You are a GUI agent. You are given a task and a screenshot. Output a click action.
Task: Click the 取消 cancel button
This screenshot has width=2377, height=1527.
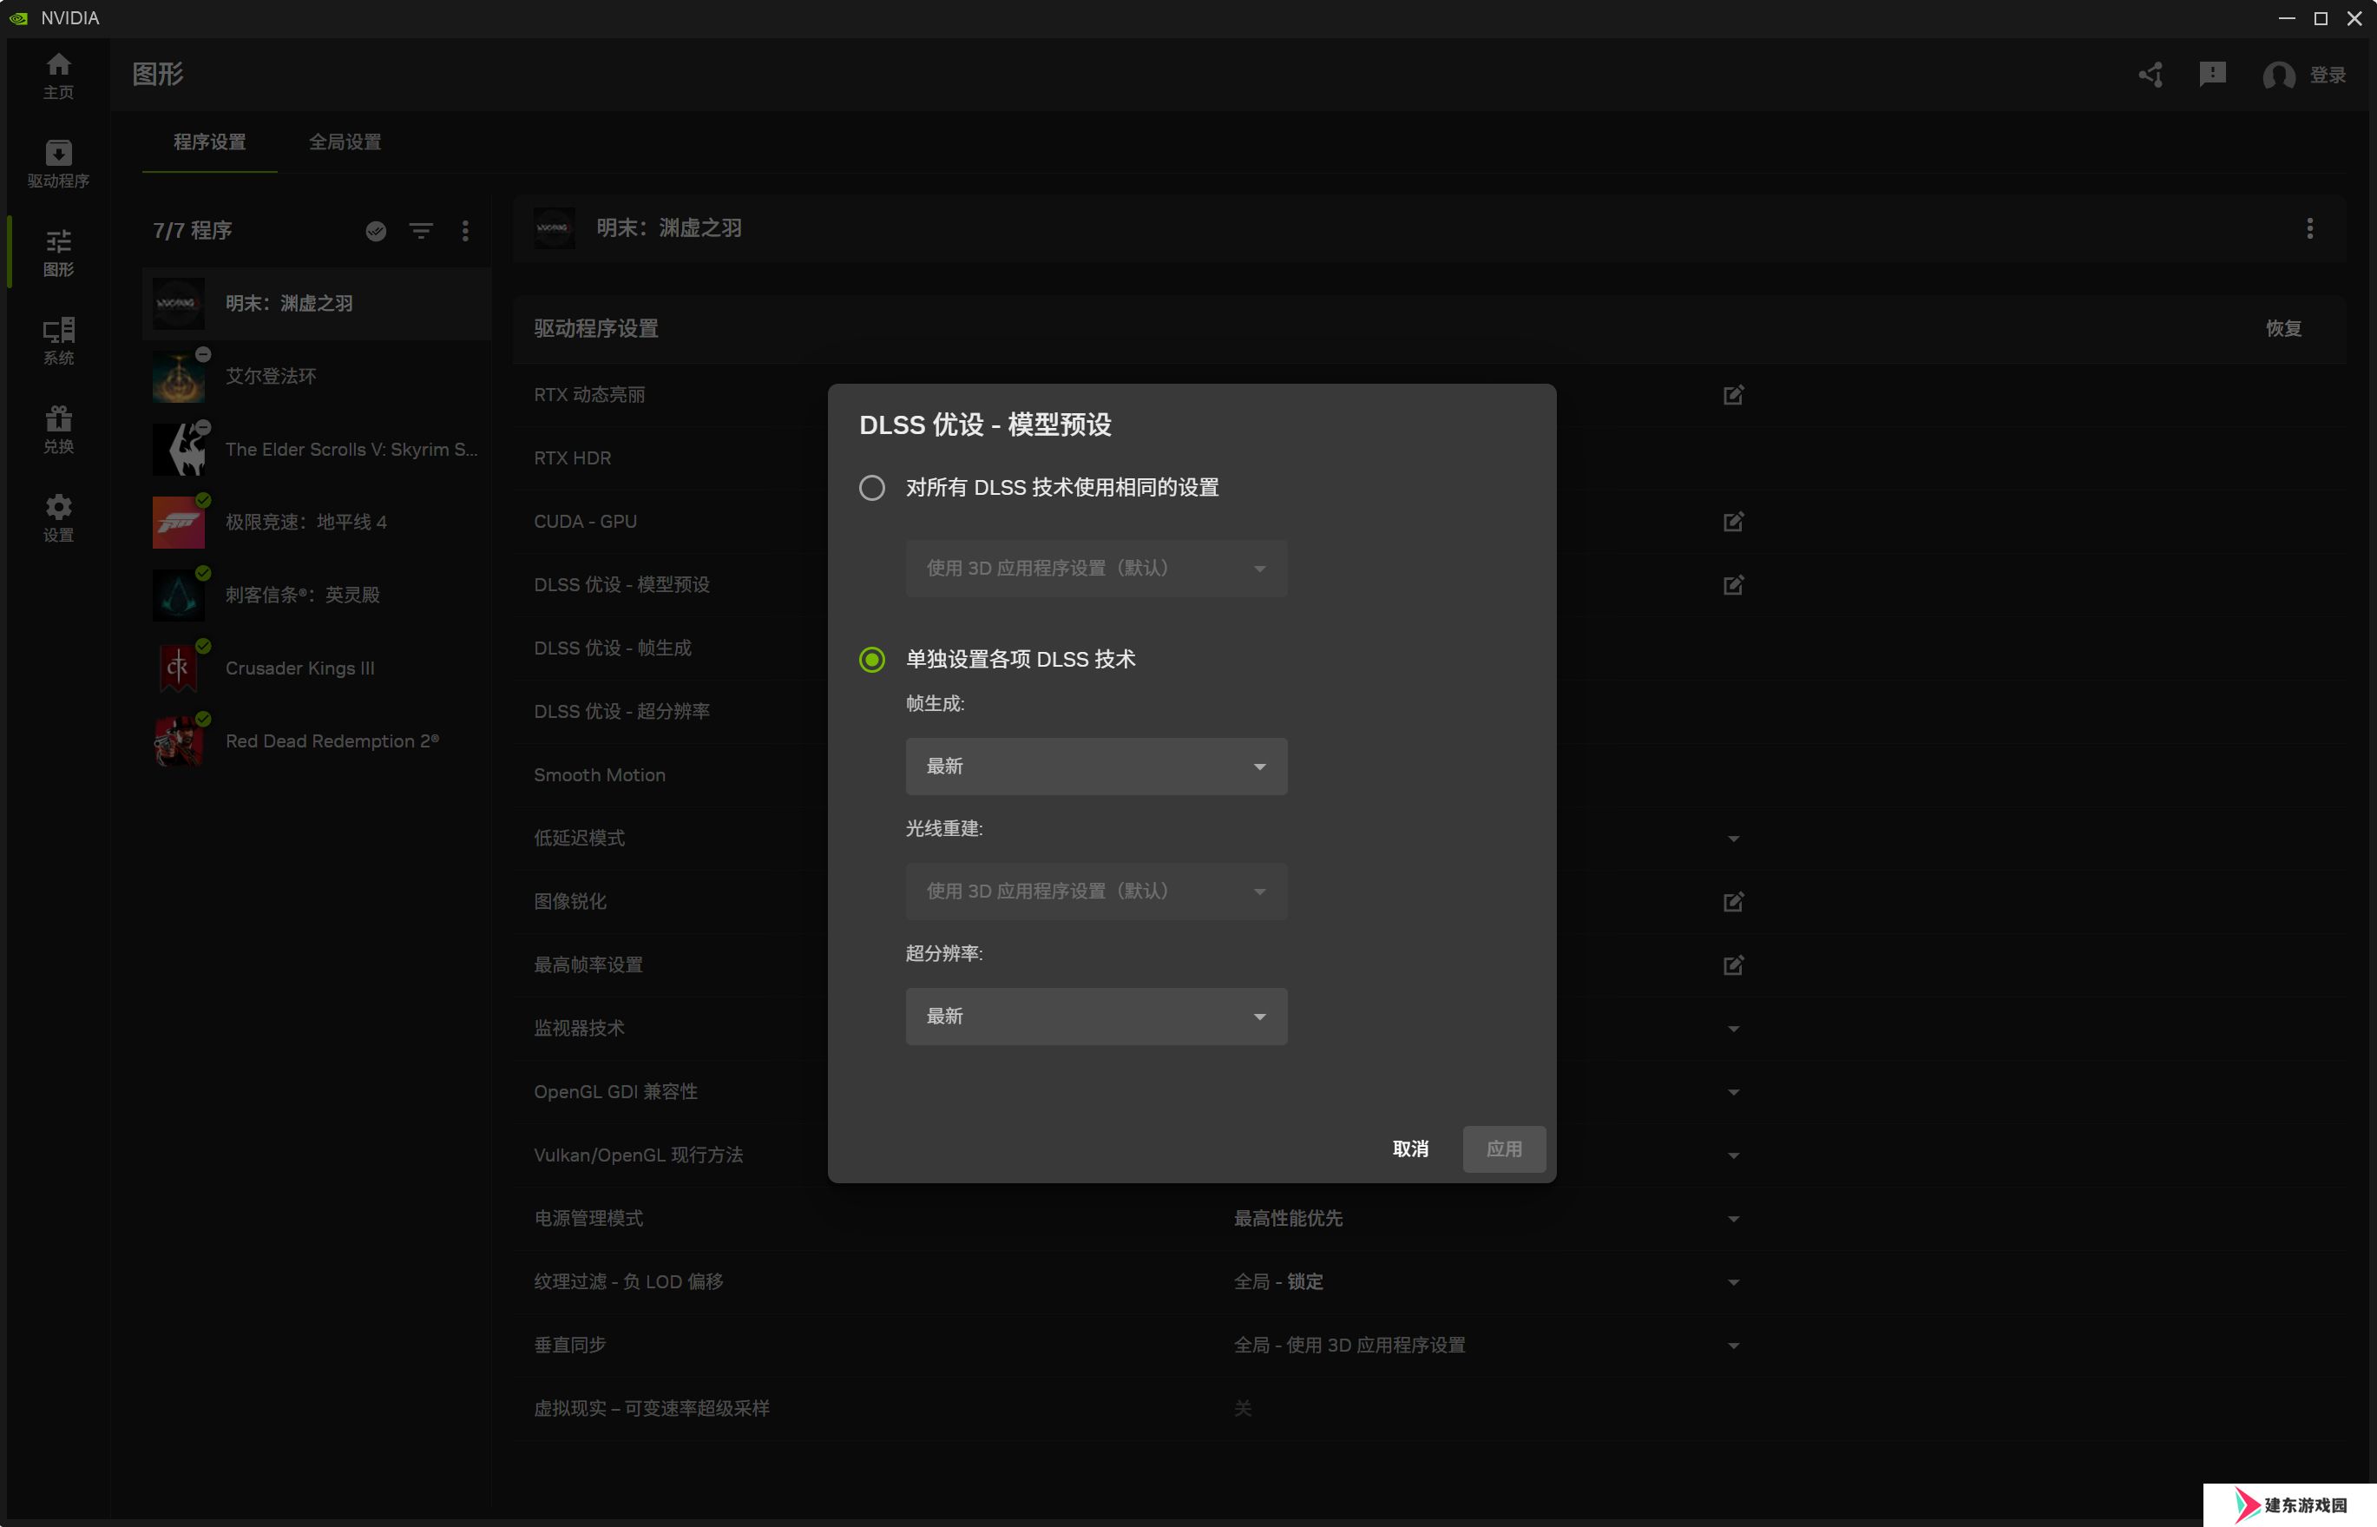(1410, 1149)
